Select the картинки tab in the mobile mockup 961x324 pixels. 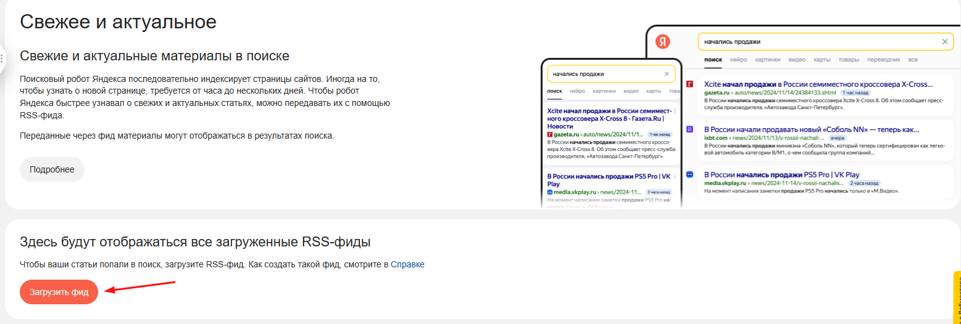click(x=604, y=91)
